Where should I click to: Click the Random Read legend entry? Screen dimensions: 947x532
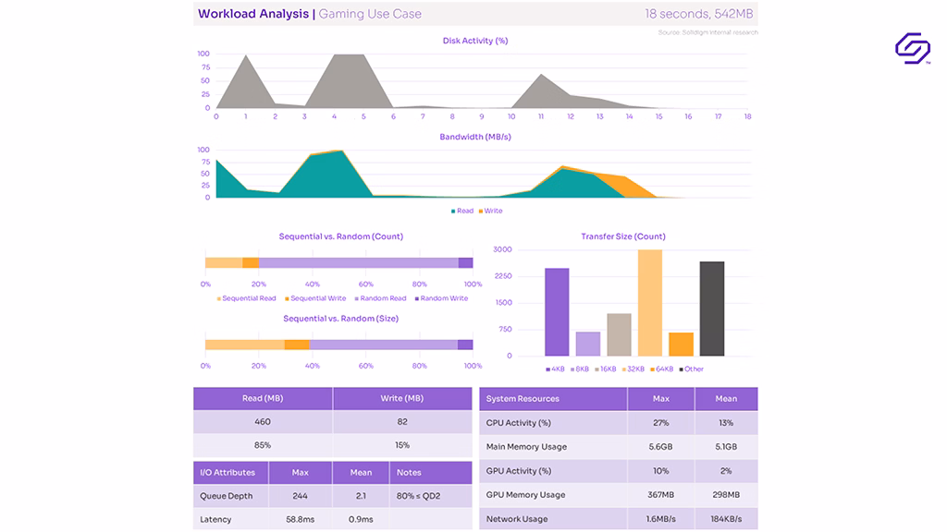[380, 298]
